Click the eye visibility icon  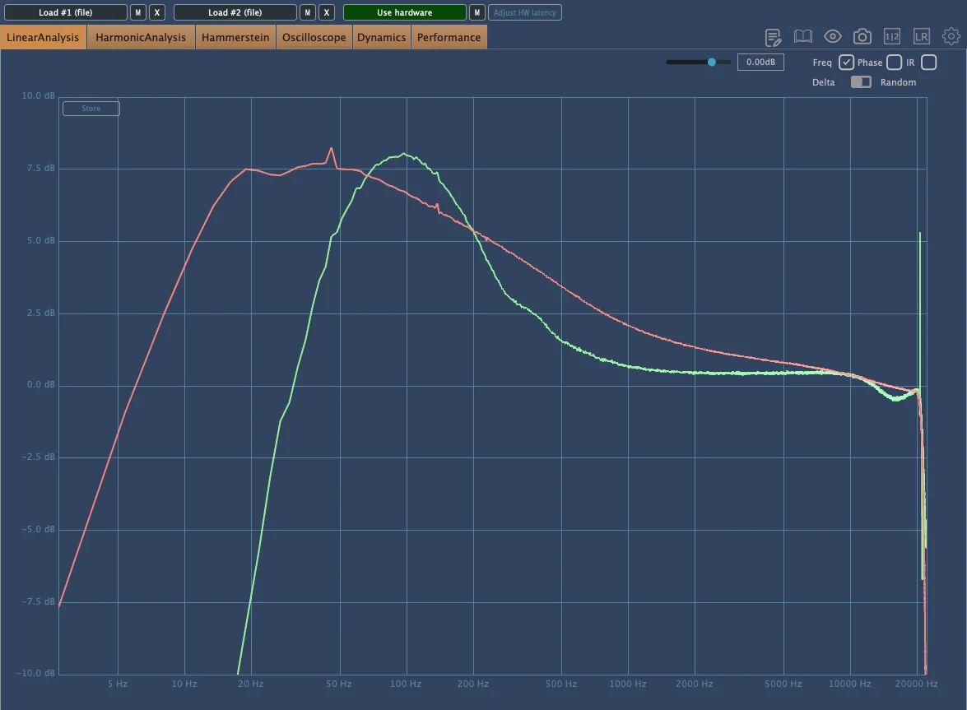833,36
